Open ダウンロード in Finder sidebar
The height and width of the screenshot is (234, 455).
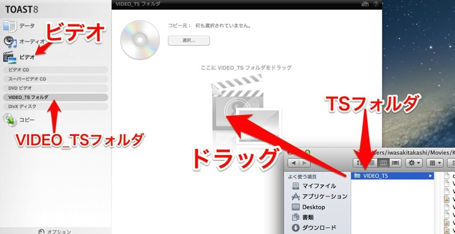[314, 228]
